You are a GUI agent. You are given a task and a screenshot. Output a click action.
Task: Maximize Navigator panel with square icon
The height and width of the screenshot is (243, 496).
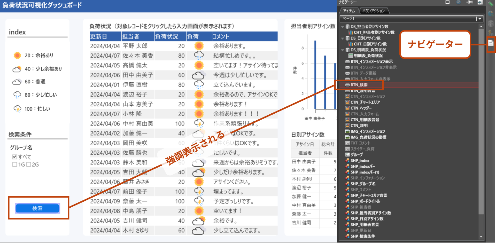[447, 2]
